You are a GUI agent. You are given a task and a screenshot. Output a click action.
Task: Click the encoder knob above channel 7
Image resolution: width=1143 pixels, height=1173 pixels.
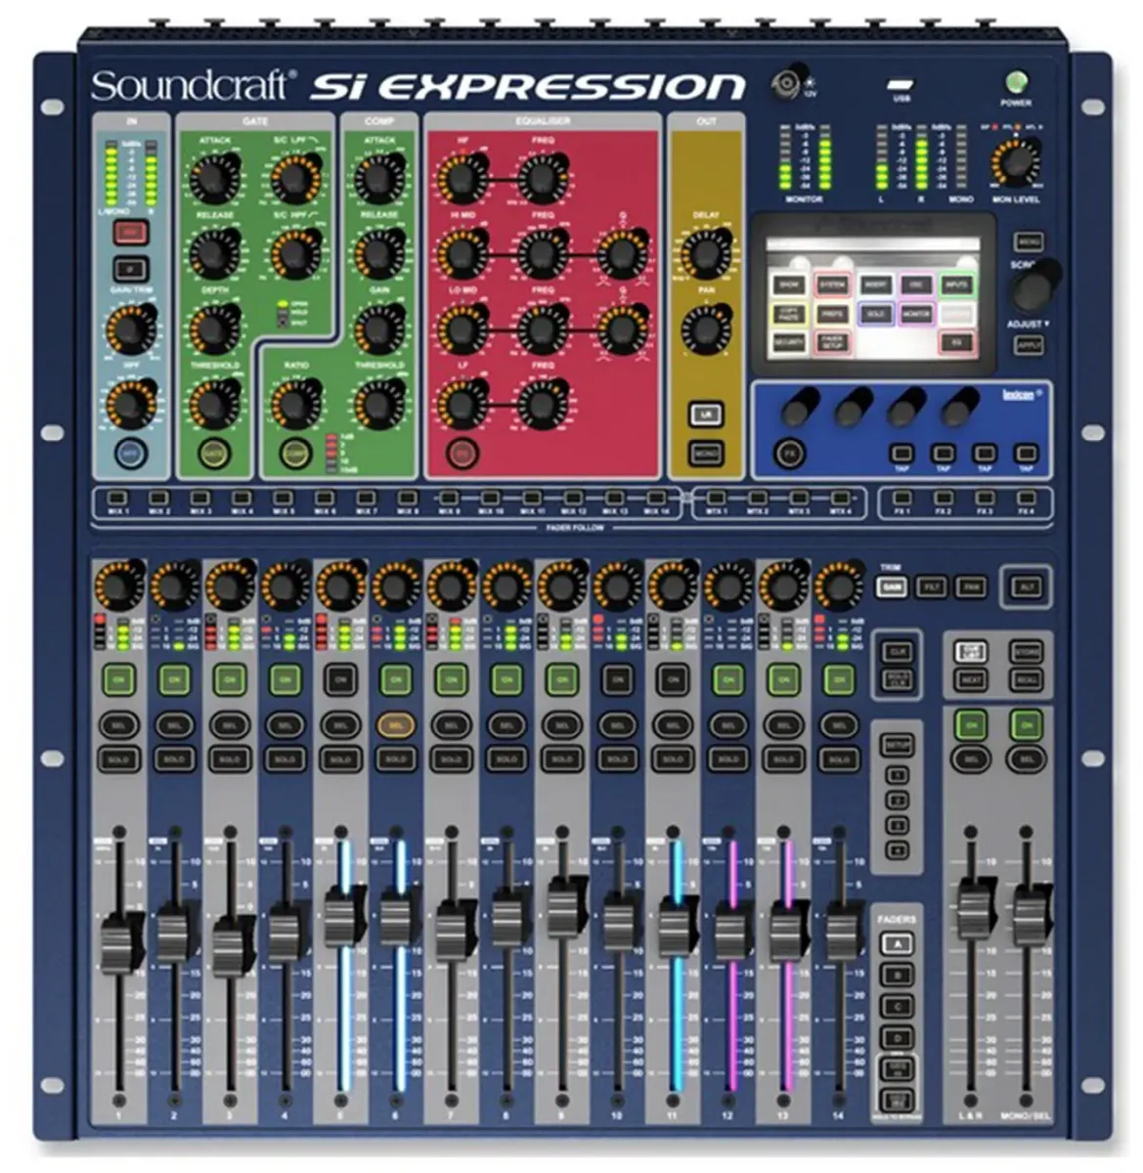click(x=451, y=587)
